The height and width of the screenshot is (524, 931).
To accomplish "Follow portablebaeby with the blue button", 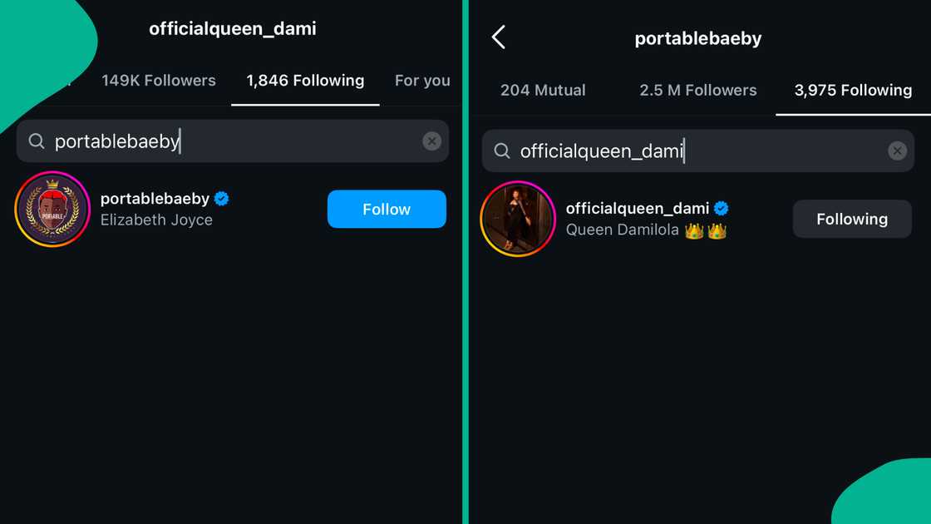I will 387,210.
